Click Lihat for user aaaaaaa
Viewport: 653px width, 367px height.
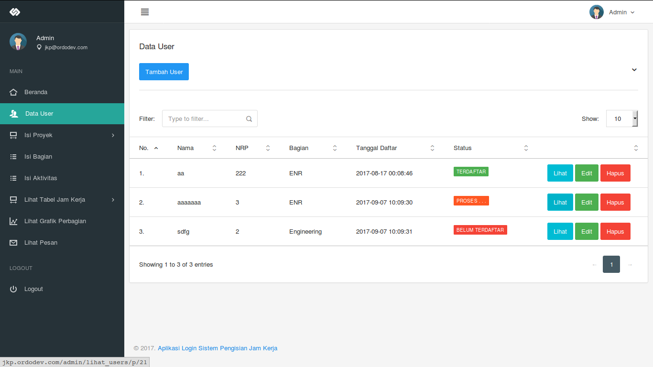pos(560,202)
